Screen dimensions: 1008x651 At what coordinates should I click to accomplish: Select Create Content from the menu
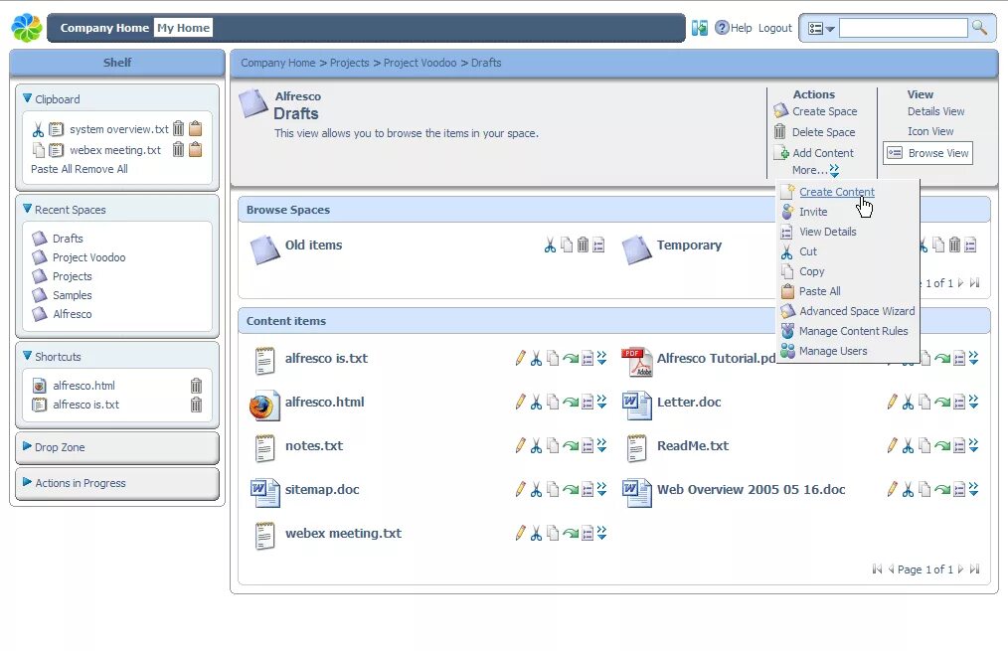[x=836, y=192]
